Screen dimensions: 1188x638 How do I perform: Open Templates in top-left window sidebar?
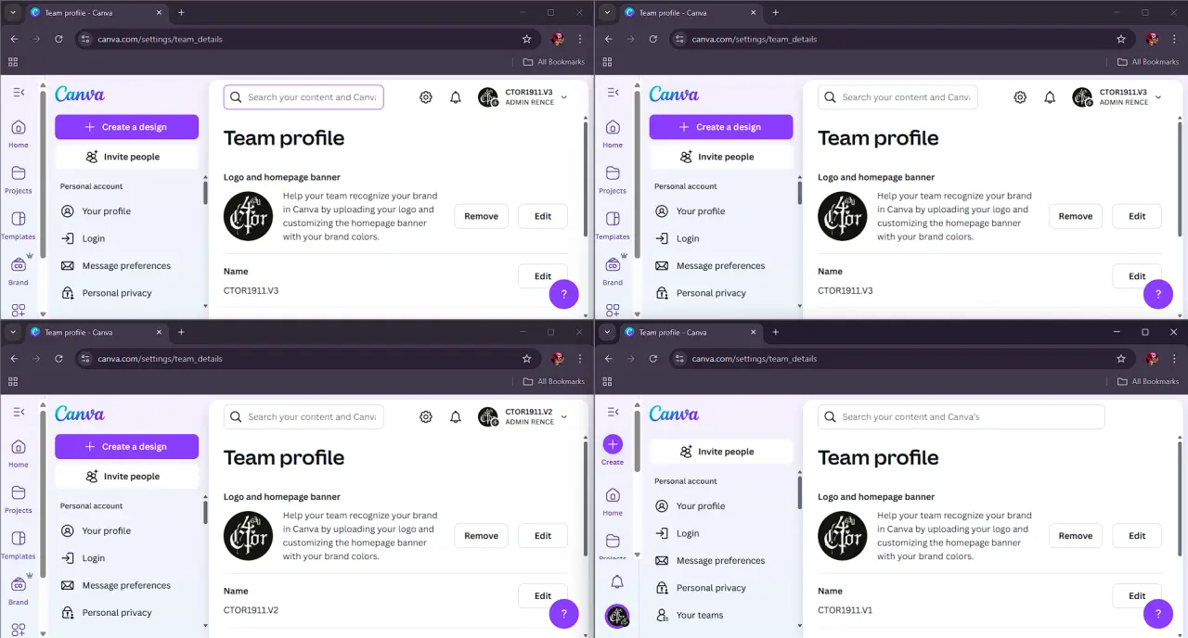pos(19,225)
